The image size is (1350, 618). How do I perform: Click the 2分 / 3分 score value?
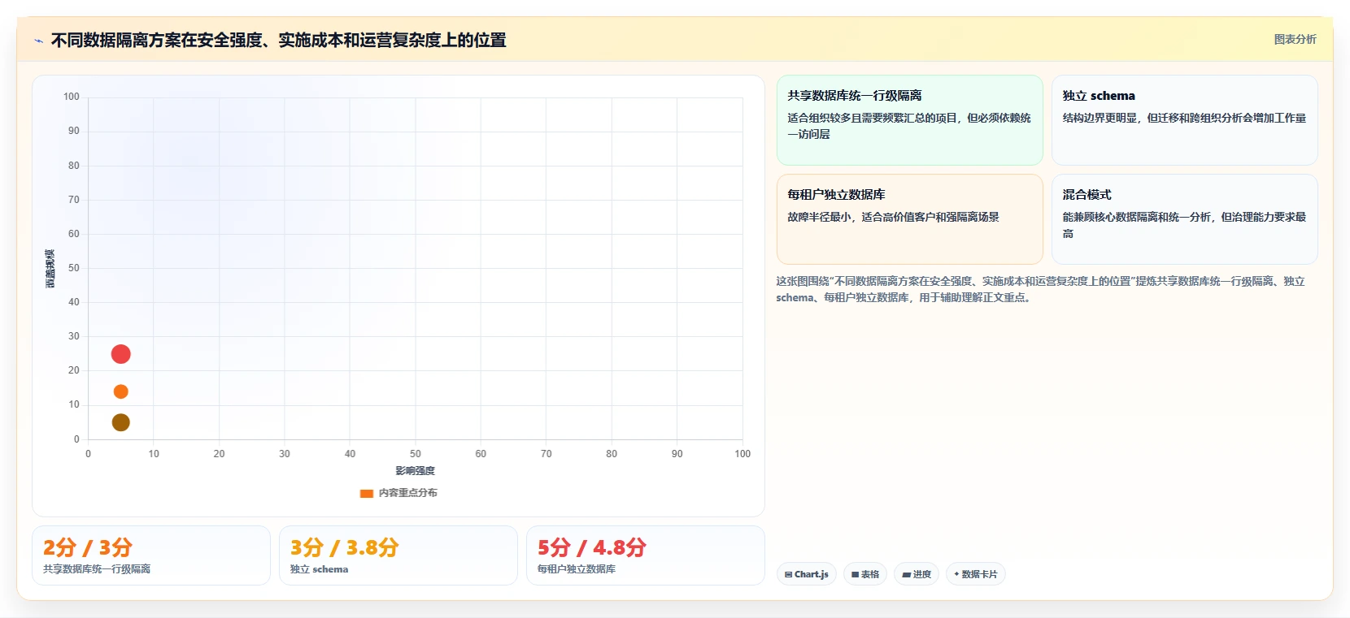click(x=87, y=547)
